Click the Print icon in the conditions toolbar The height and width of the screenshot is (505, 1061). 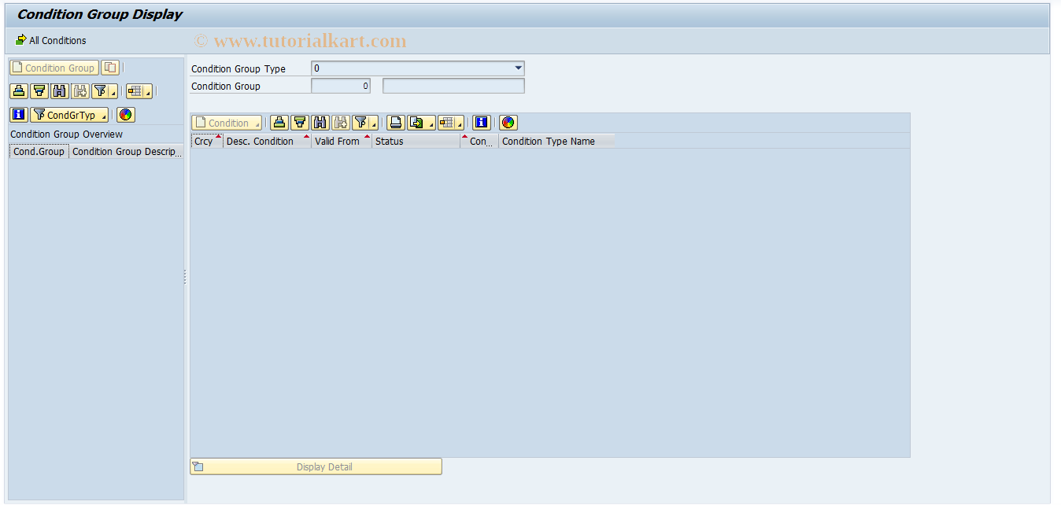click(x=396, y=123)
